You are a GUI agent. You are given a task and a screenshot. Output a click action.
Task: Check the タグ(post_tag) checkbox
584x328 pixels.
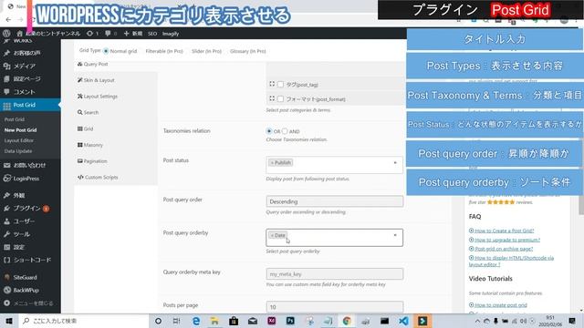[280, 85]
